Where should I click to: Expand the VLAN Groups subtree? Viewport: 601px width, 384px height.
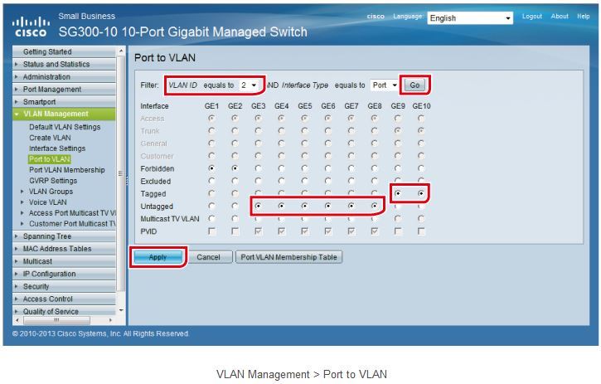[51, 192]
